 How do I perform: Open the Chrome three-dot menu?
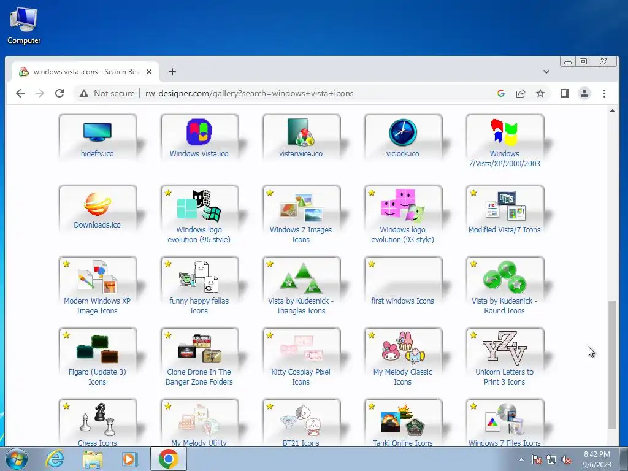click(x=604, y=93)
